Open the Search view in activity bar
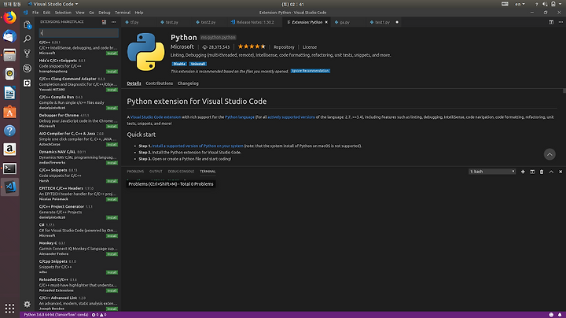 27,39
